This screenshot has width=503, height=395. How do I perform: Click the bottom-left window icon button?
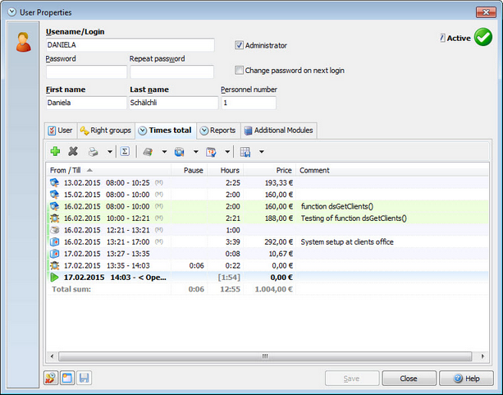pos(67,378)
